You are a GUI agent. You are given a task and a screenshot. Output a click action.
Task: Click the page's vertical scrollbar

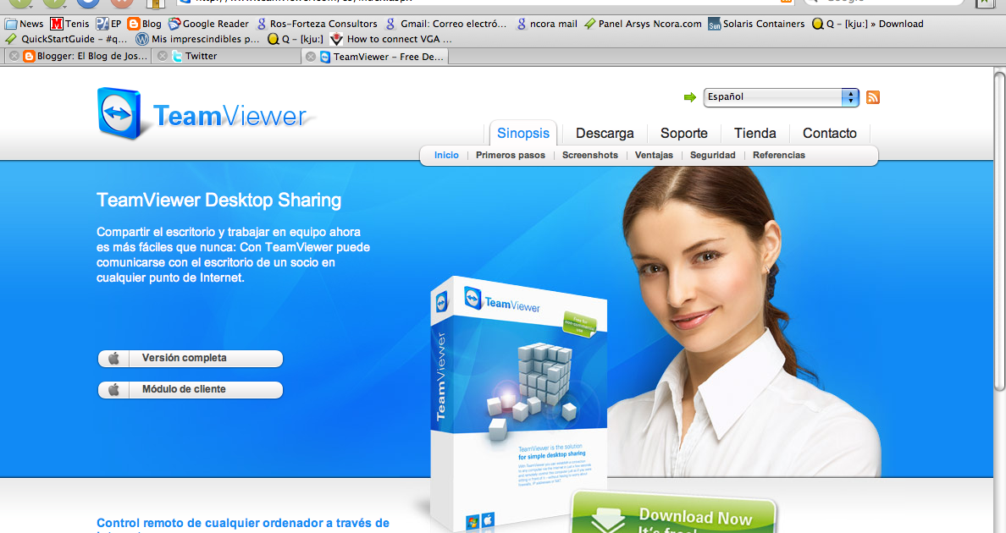click(999, 231)
